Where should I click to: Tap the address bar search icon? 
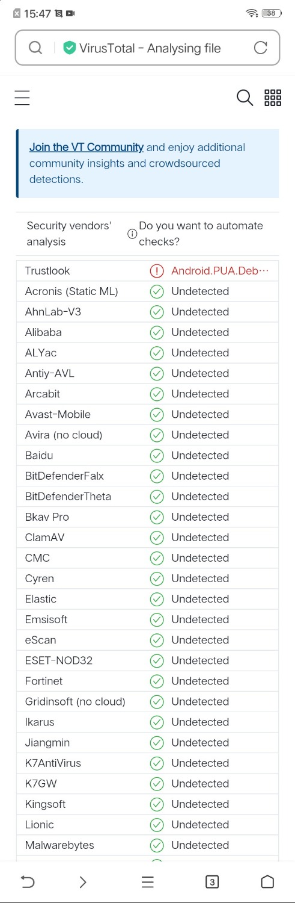[35, 48]
